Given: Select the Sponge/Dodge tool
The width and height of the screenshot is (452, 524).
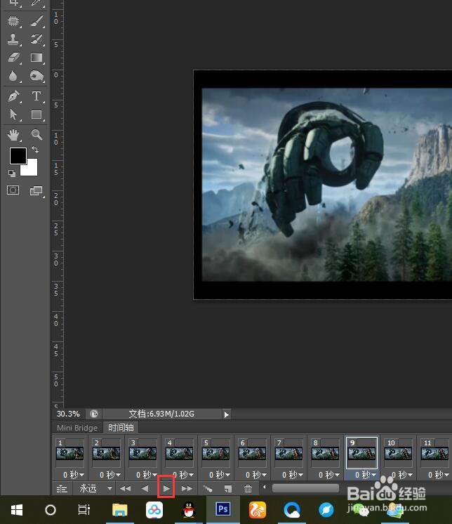Looking at the screenshot, I should (x=36, y=76).
